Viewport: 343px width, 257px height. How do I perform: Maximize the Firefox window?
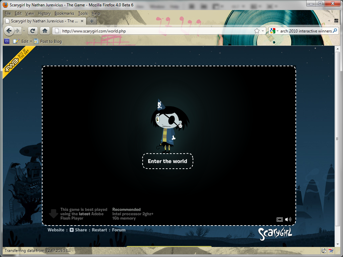click(x=320, y=4)
